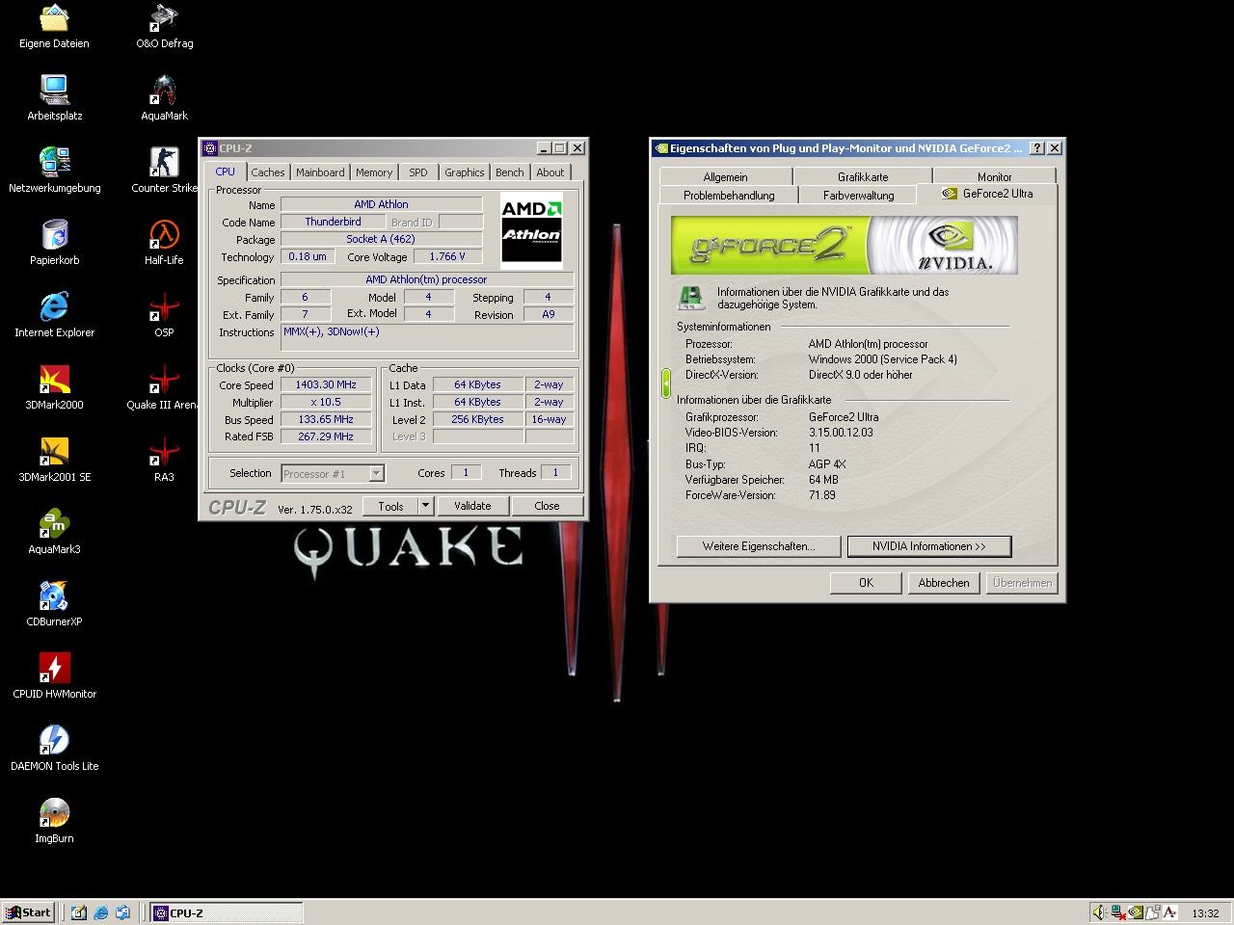The width and height of the screenshot is (1234, 925).
Task: Click the taskbar clock showing 13:32
Action: (x=1205, y=913)
